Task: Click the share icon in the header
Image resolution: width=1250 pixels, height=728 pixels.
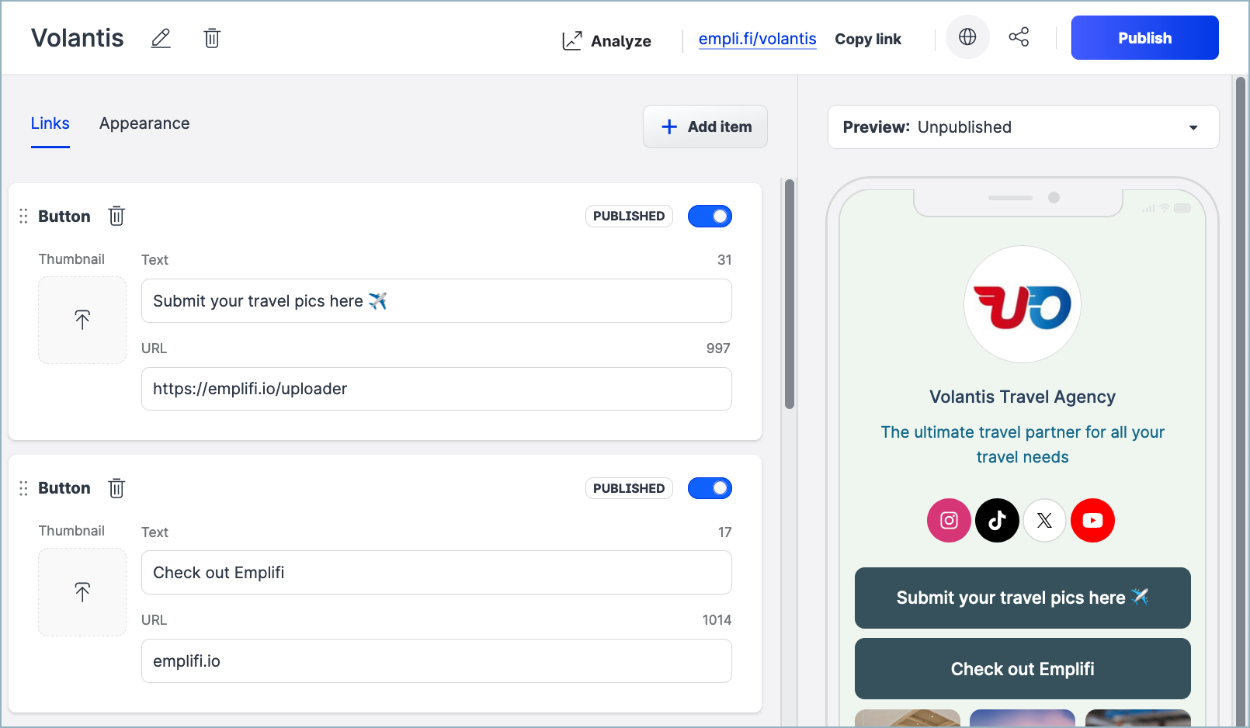Action: [x=1019, y=37]
